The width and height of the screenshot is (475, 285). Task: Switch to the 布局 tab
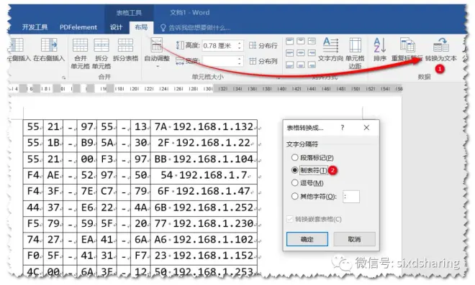(141, 27)
